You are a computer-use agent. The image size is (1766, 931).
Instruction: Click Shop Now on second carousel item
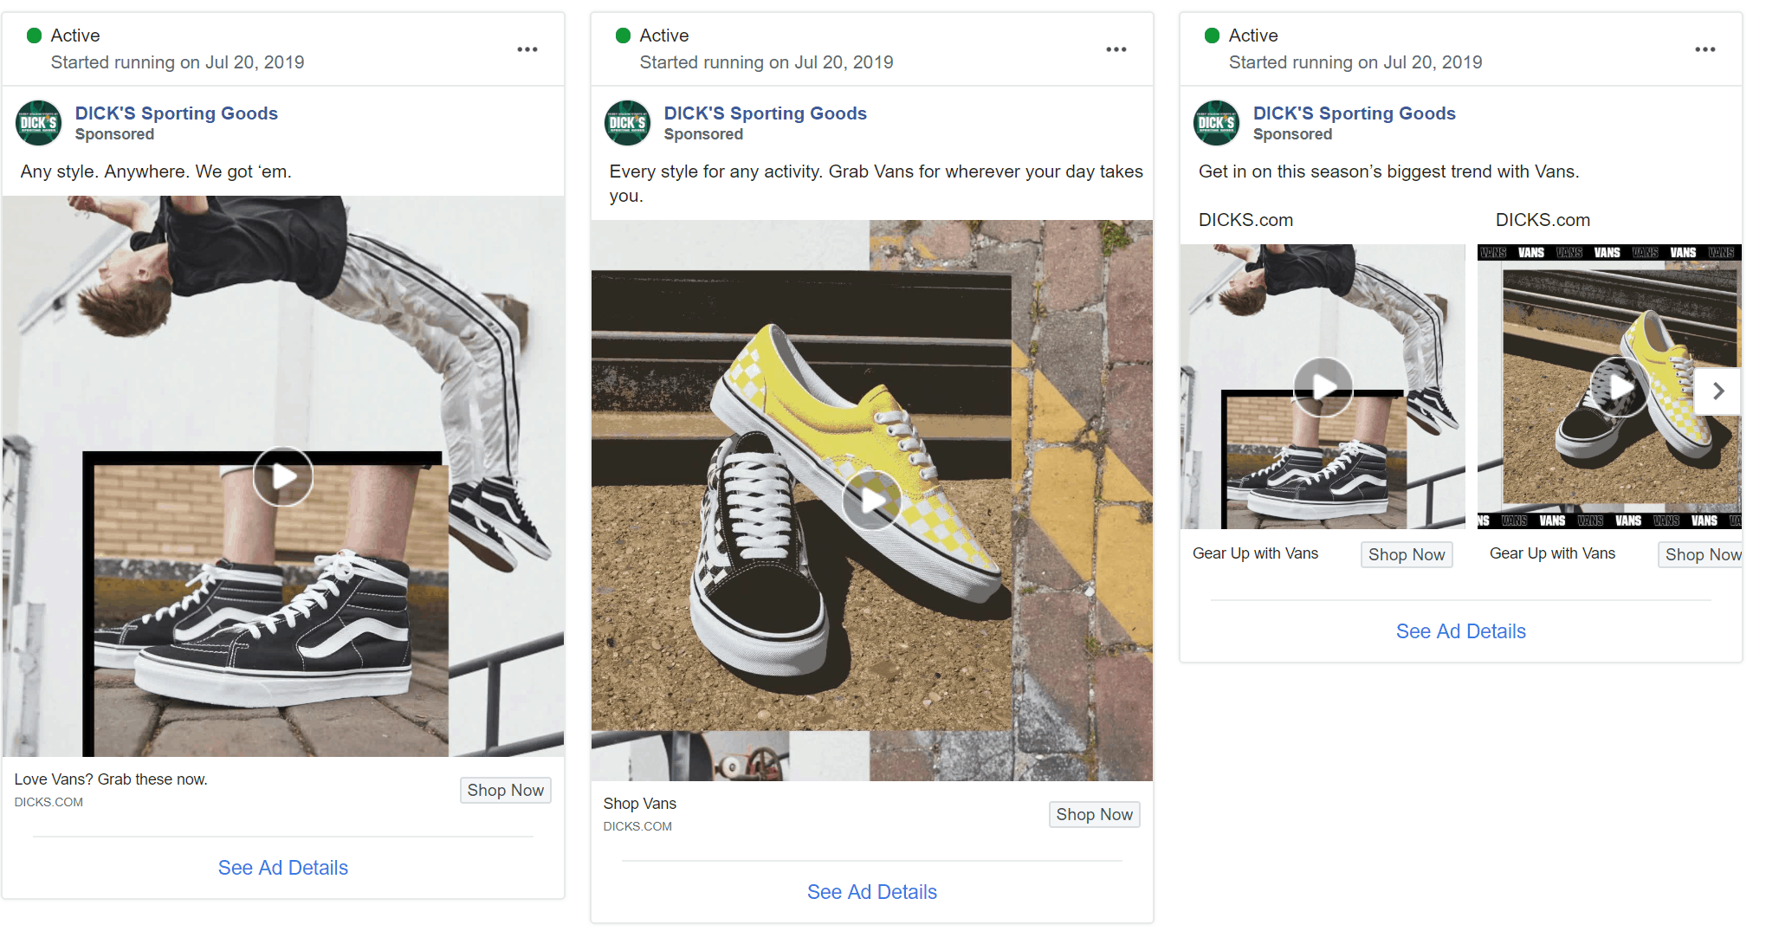click(x=1701, y=554)
